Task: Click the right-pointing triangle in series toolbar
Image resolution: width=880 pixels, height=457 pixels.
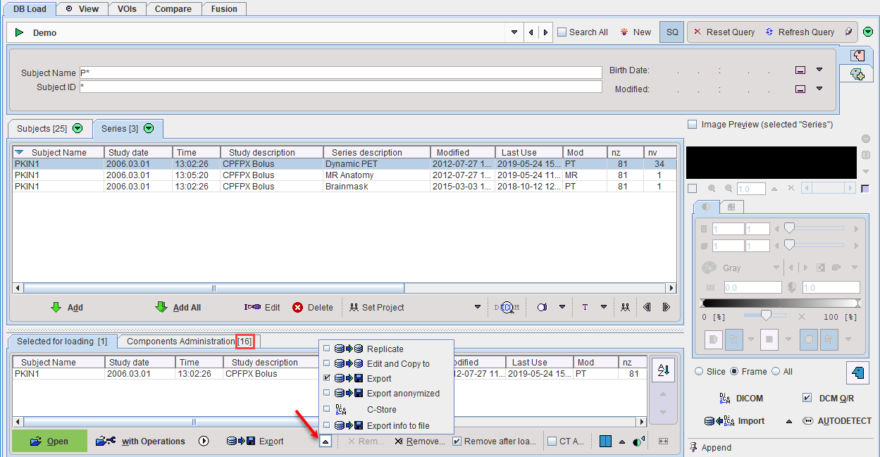Action: (666, 307)
